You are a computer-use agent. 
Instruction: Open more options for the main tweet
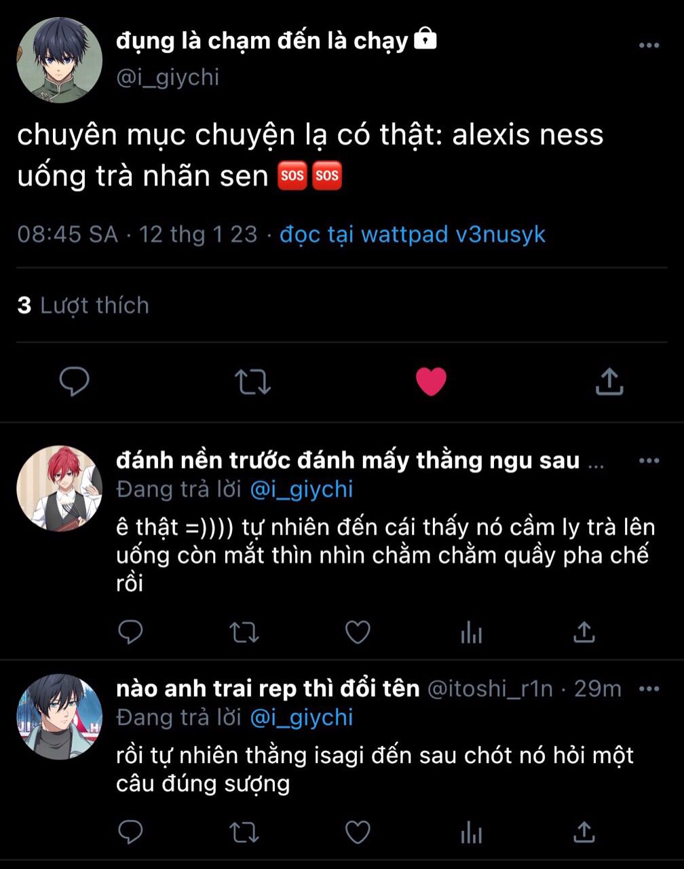[649, 45]
